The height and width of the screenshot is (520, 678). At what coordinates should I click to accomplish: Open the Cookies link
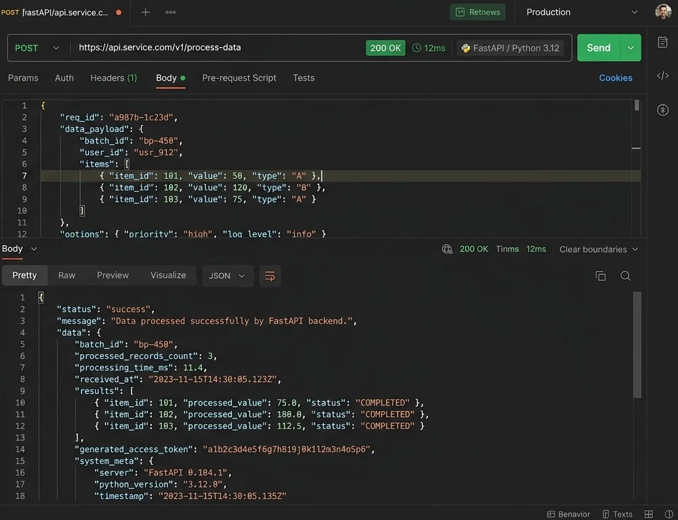click(x=615, y=78)
